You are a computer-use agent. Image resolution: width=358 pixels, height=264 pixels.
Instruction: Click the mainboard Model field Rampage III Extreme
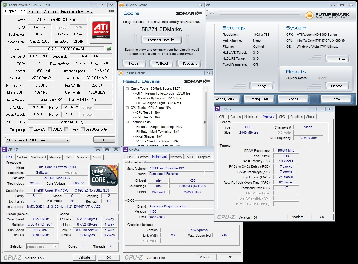(x=176, y=174)
